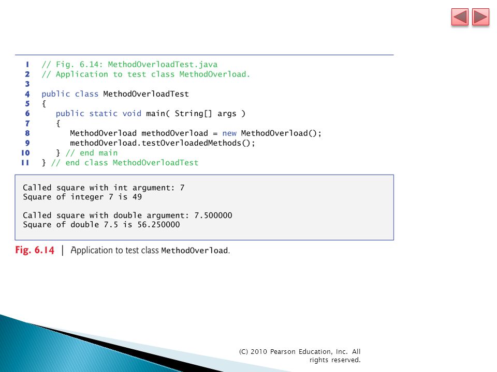Select output 'Square of integer 7 is 49'
This screenshot has width=497, height=372.
82,197
